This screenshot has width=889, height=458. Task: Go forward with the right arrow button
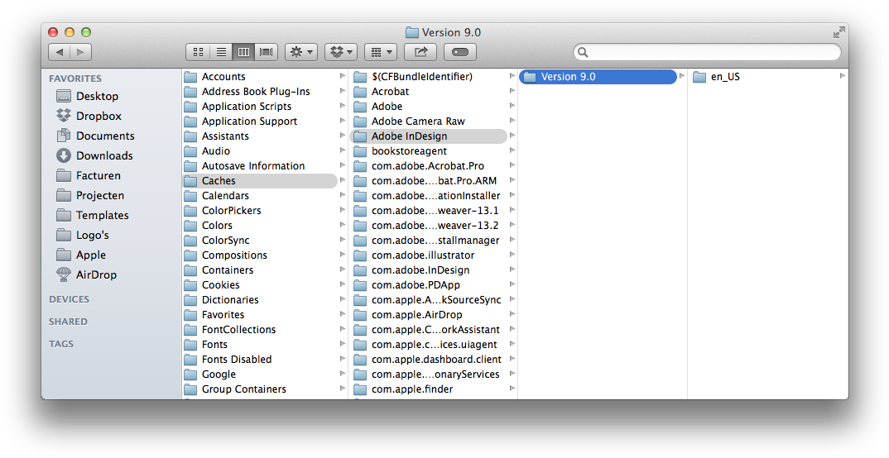pos(80,52)
